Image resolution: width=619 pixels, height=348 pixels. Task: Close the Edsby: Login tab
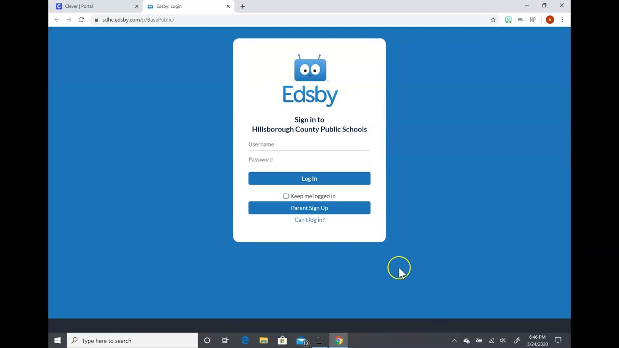pos(228,6)
